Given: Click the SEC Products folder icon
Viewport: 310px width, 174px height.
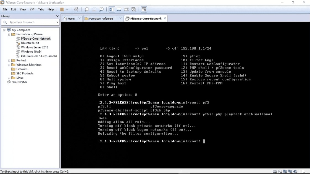Looking at the screenshot, I should click(14, 73).
